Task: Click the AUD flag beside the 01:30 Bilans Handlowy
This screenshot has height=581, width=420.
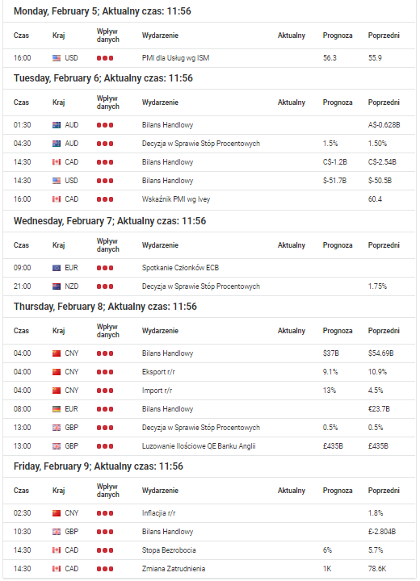Action: 57,125
